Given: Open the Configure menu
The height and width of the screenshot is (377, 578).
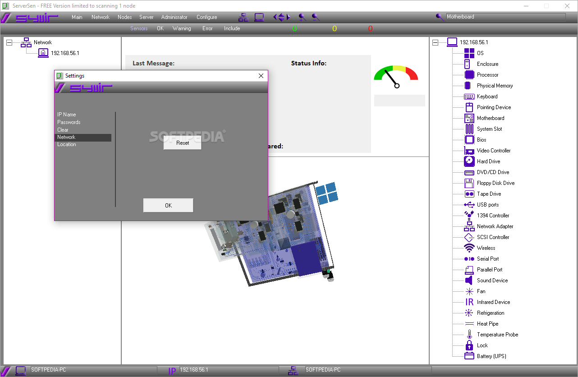Looking at the screenshot, I should pos(207,17).
